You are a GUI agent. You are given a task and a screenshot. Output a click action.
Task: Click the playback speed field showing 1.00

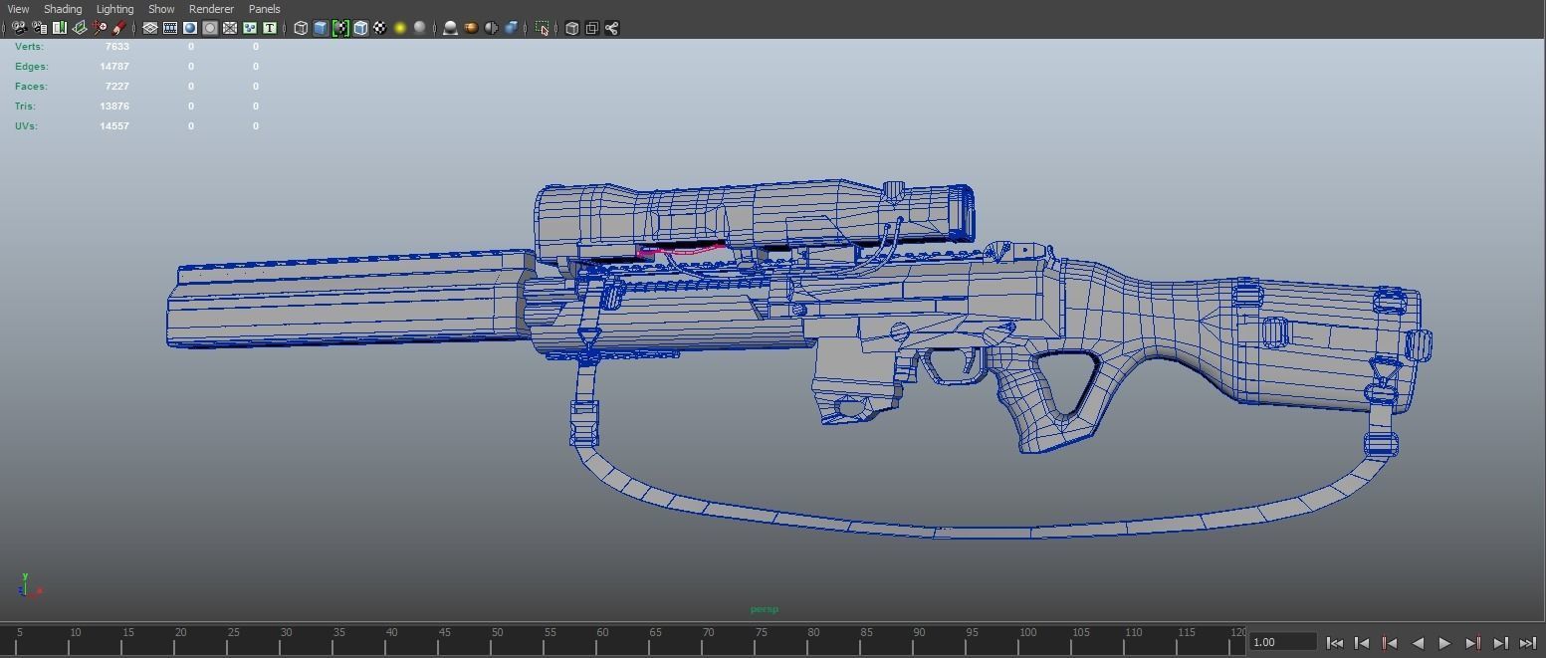point(1281,642)
